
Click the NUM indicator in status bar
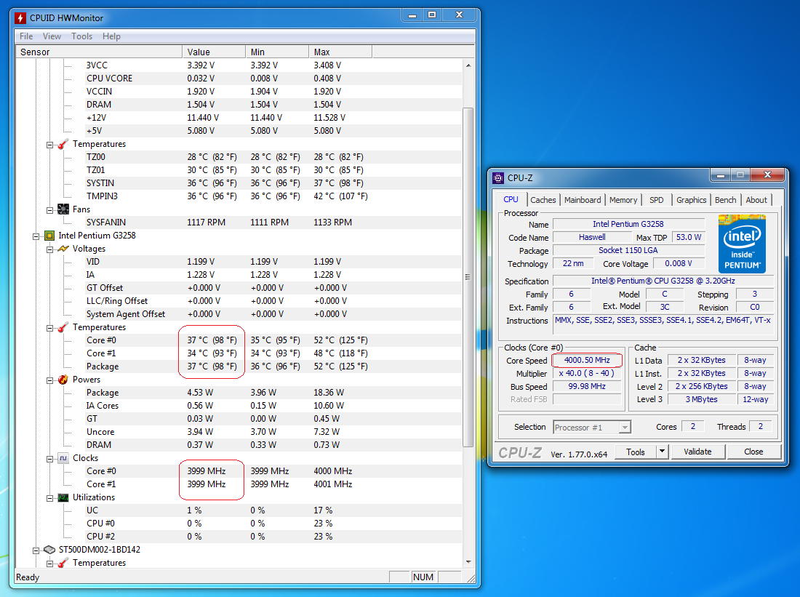[423, 577]
